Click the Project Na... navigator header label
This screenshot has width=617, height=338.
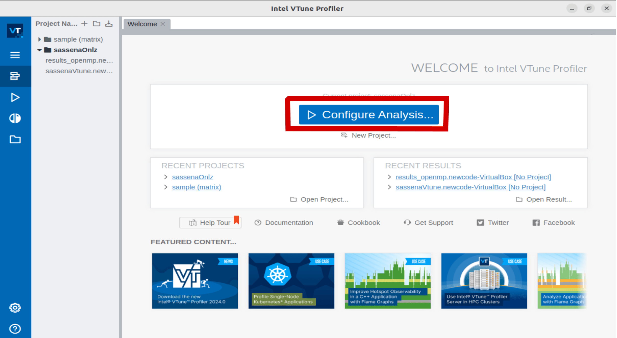click(x=56, y=24)
